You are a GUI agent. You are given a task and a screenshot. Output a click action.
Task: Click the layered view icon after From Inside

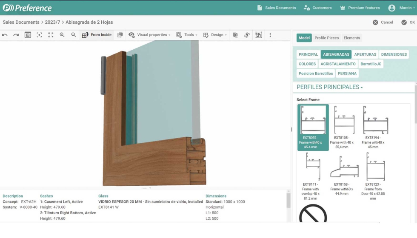[x=120, y=35]
